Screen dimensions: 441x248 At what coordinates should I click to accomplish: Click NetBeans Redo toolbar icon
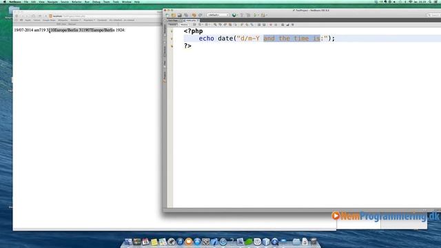(201, 15)
